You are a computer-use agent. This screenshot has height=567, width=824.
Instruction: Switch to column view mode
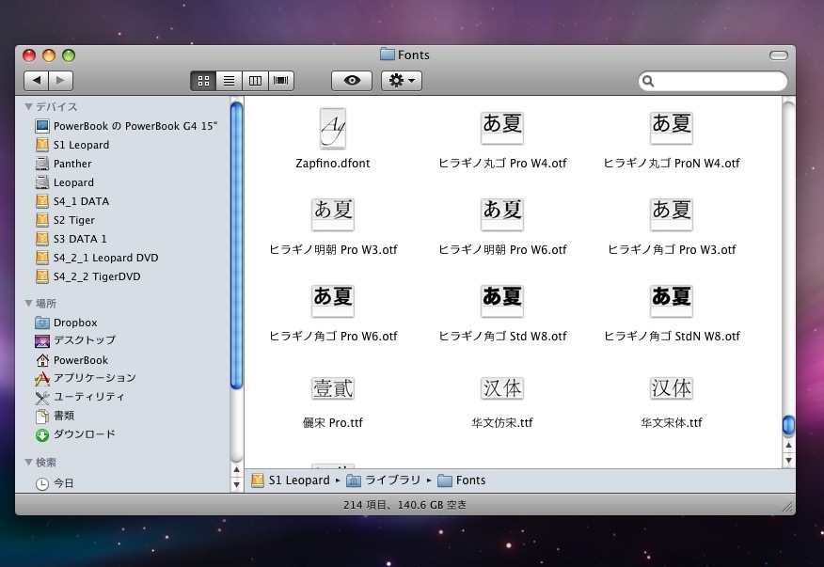click(255, 81)
